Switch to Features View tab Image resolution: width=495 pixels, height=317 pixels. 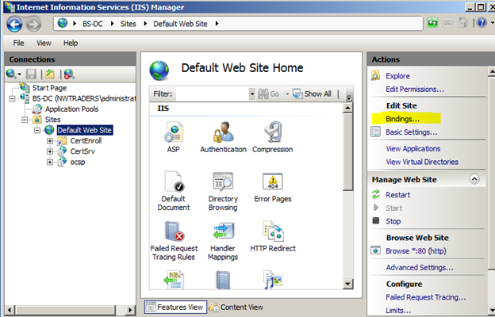pyautogui.click(x=175, y=307)
